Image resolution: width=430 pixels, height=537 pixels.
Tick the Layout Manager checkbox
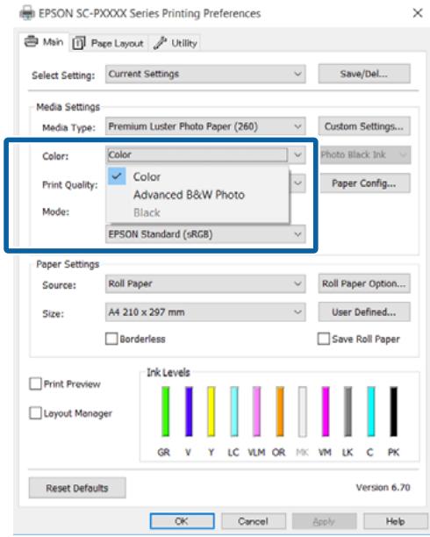pyautogui.click(x=35, y=412)
